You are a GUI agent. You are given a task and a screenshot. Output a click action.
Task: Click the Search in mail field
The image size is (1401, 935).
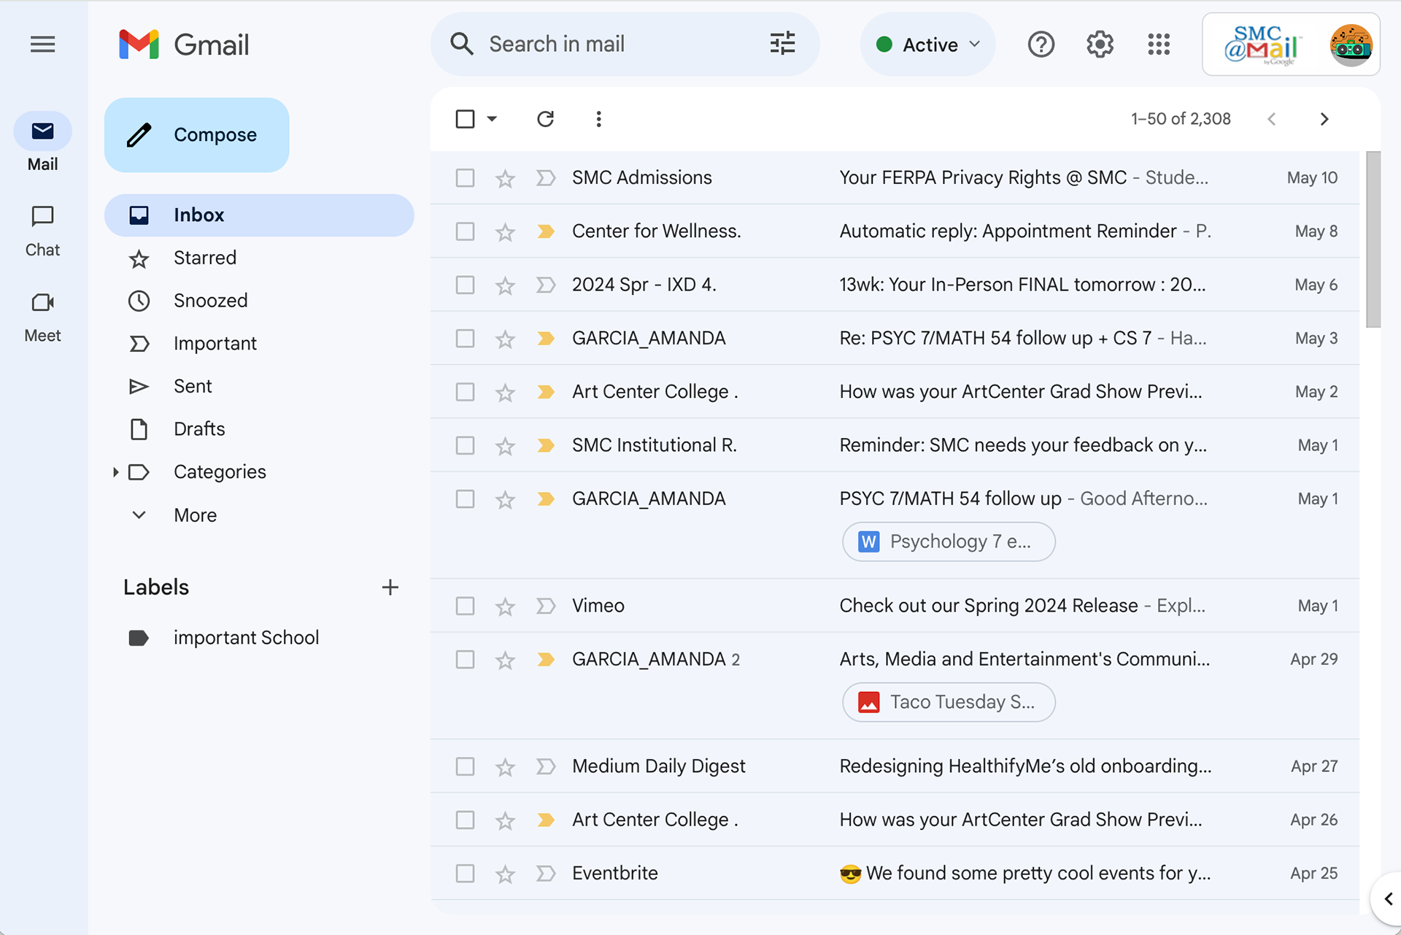point(625,44)
